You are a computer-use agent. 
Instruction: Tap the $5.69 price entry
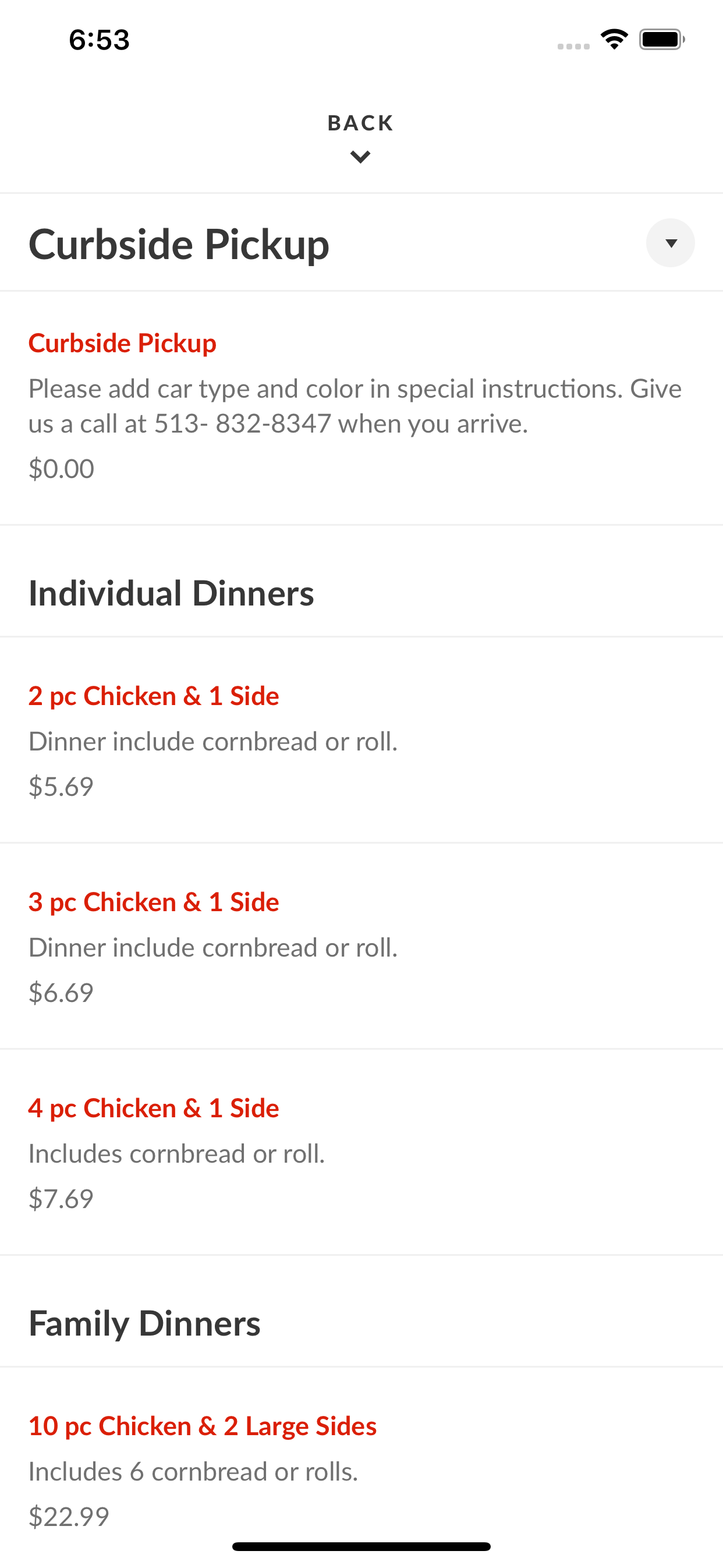61,786
